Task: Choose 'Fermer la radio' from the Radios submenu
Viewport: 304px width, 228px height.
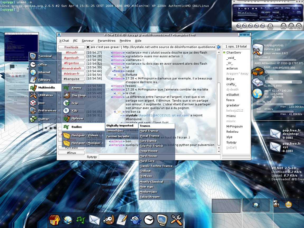Action: (x=122, y=136)
